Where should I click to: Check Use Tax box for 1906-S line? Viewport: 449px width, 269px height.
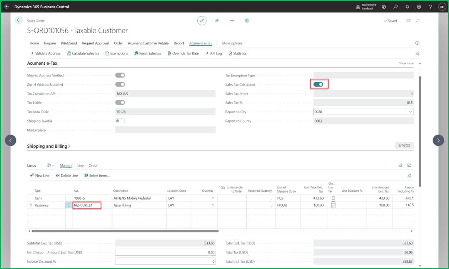pyautogui.click(x=333, y=198)
